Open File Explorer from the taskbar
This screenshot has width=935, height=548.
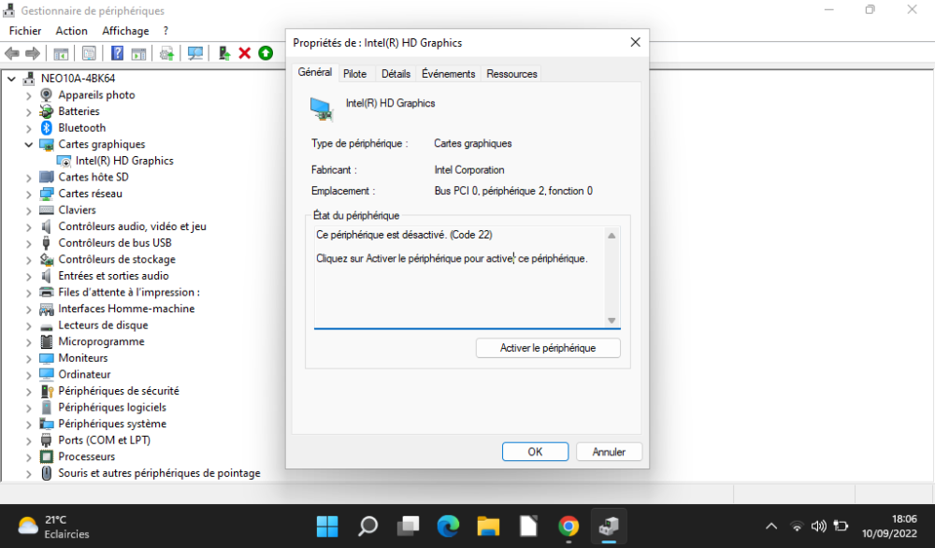(488, 526)
